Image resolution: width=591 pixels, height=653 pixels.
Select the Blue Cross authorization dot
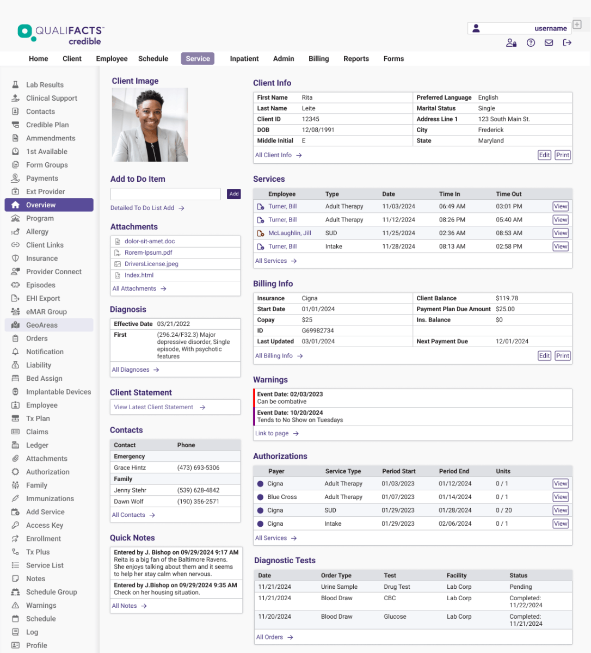(x=260, y=497)
